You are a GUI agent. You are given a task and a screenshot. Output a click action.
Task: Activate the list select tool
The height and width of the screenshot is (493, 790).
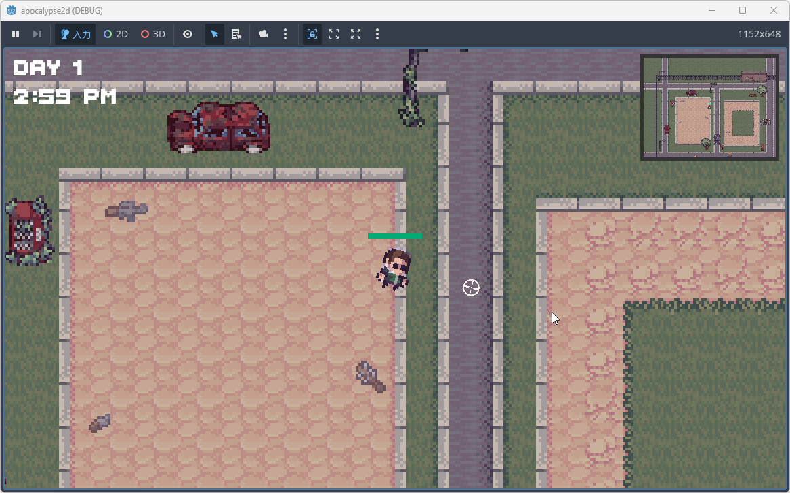click(x=236, y=34)
